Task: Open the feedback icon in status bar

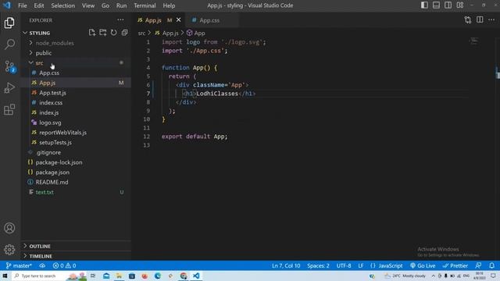Action: (x=478, y=265)
